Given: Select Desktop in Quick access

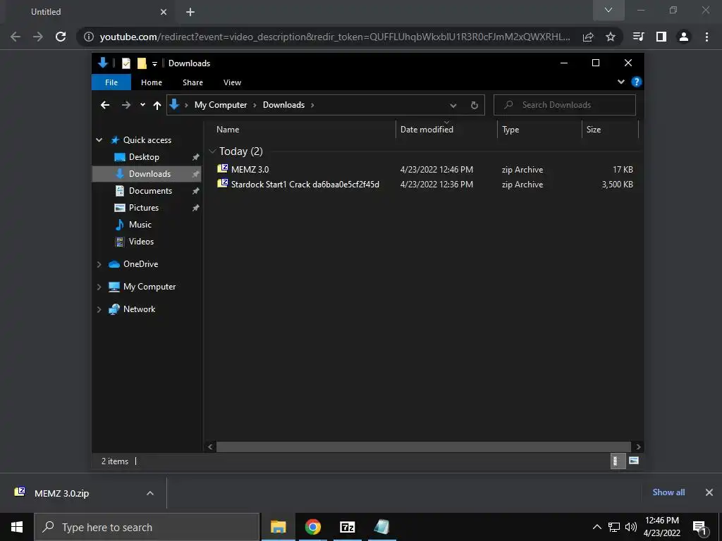Looking at the screenshot, I should [144, 157].
